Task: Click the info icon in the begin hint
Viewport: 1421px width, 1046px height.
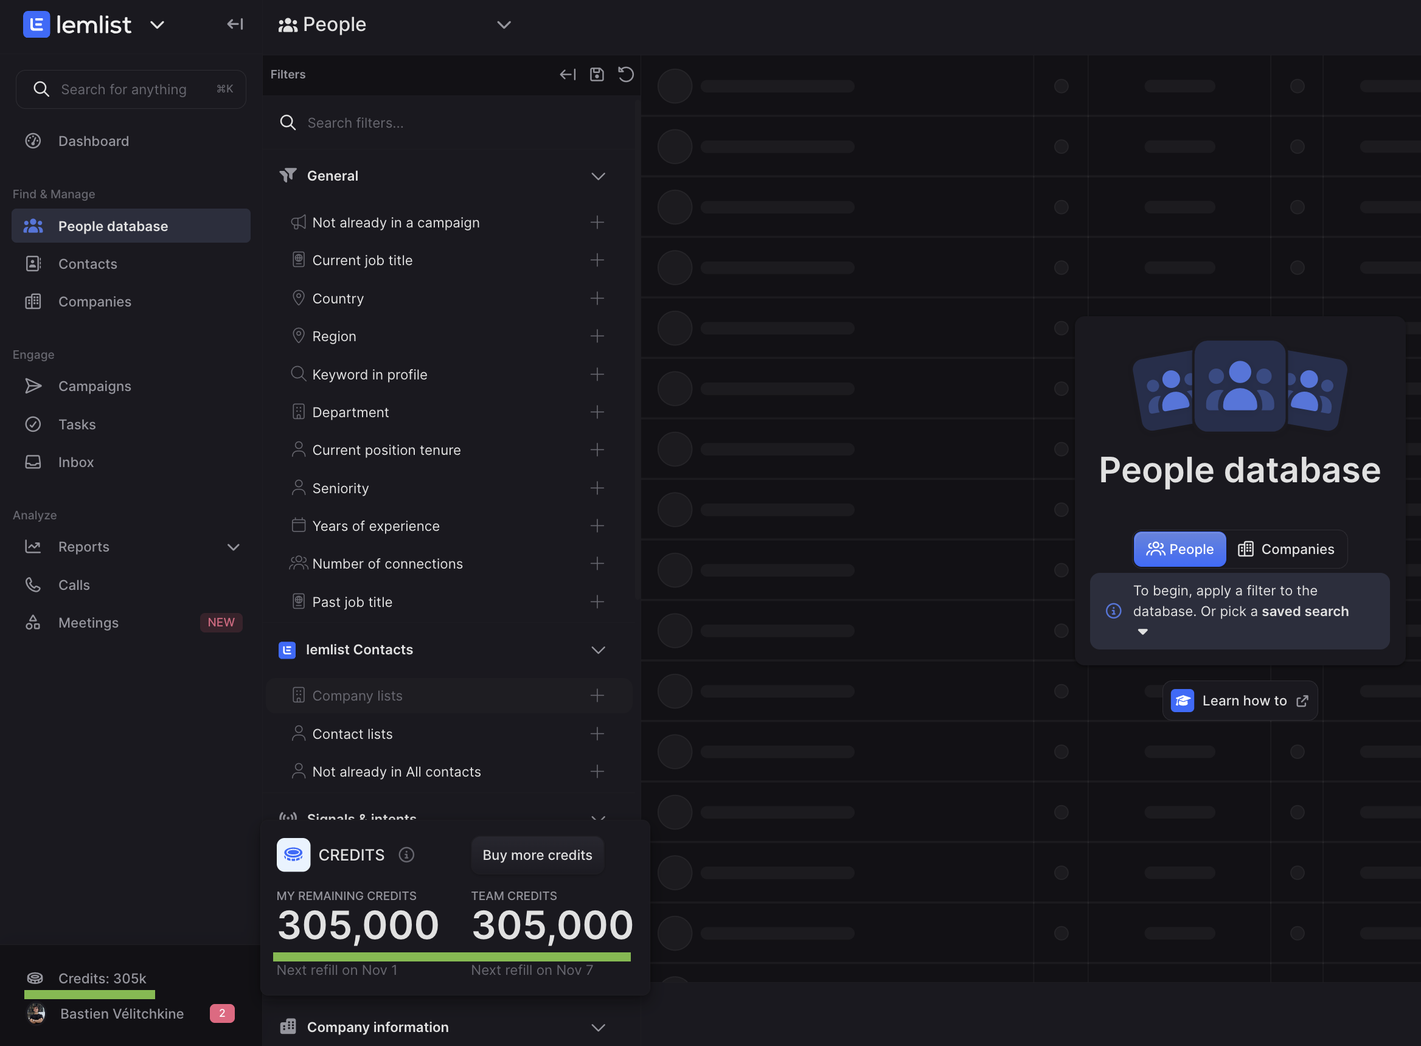Action: [x=1113, y=611]
